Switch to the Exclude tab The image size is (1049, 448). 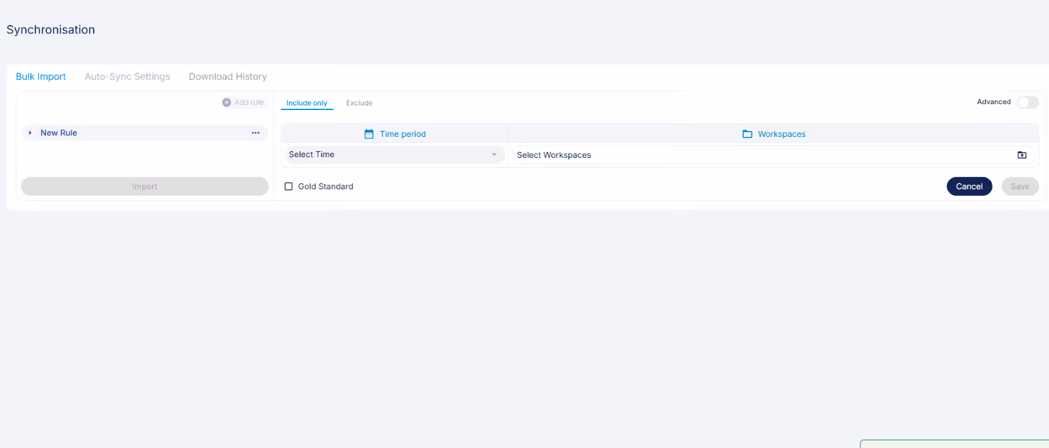(359, 103)
